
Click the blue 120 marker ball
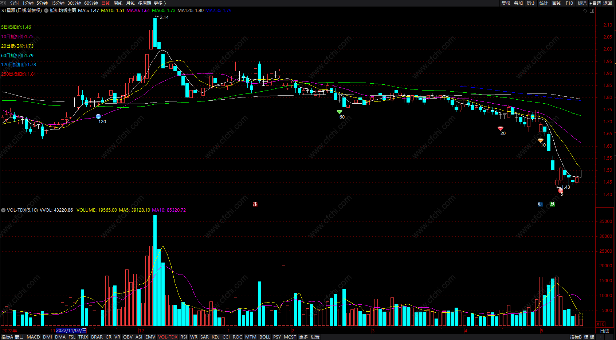point(98,116)
